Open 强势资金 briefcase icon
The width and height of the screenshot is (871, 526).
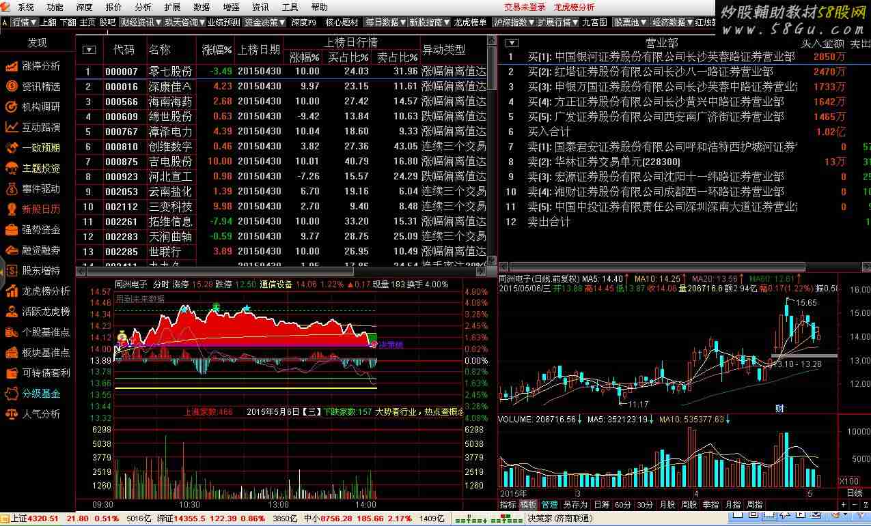coord(11,230)
